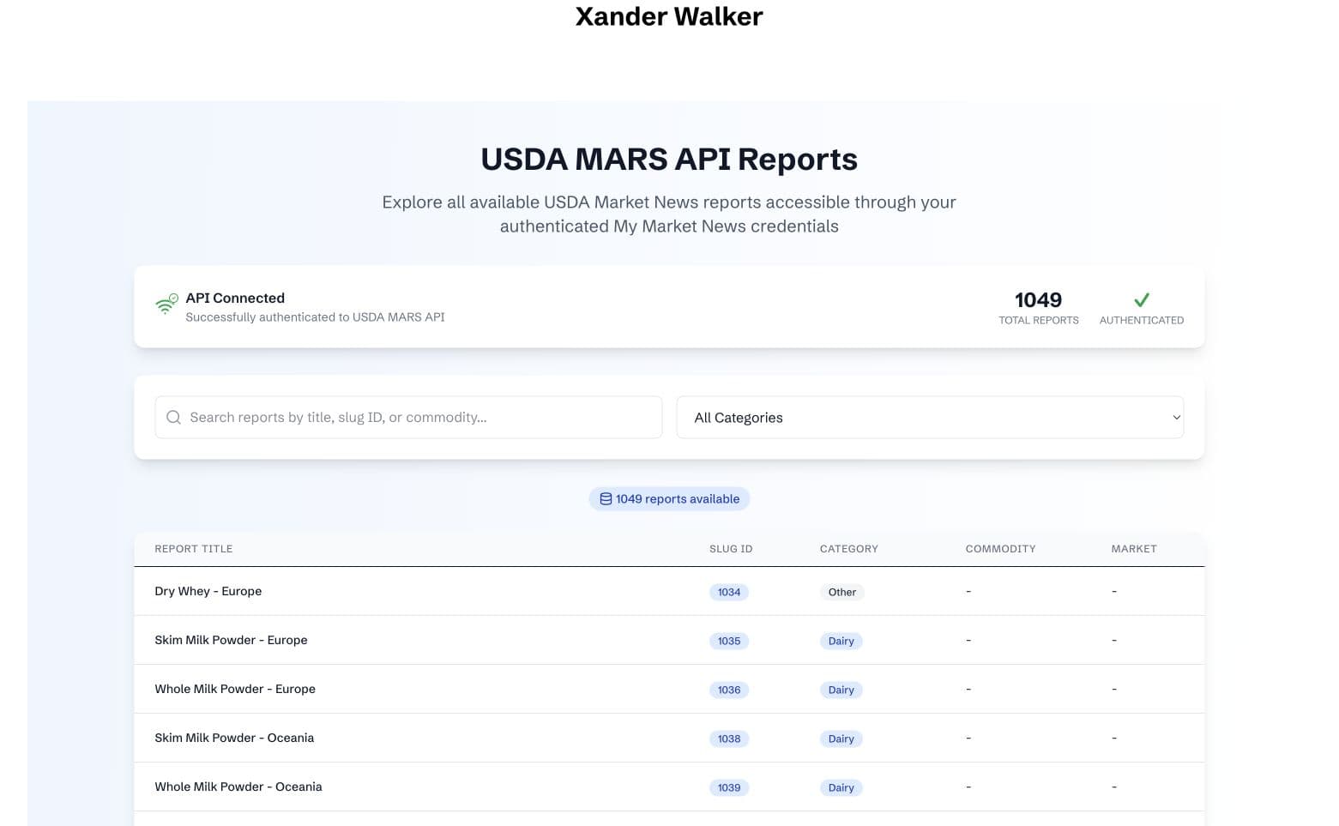The width and height of the screenshot is (1339, 826).
Task: Click the 1049 reports available badge
Action: coord(669,499)
